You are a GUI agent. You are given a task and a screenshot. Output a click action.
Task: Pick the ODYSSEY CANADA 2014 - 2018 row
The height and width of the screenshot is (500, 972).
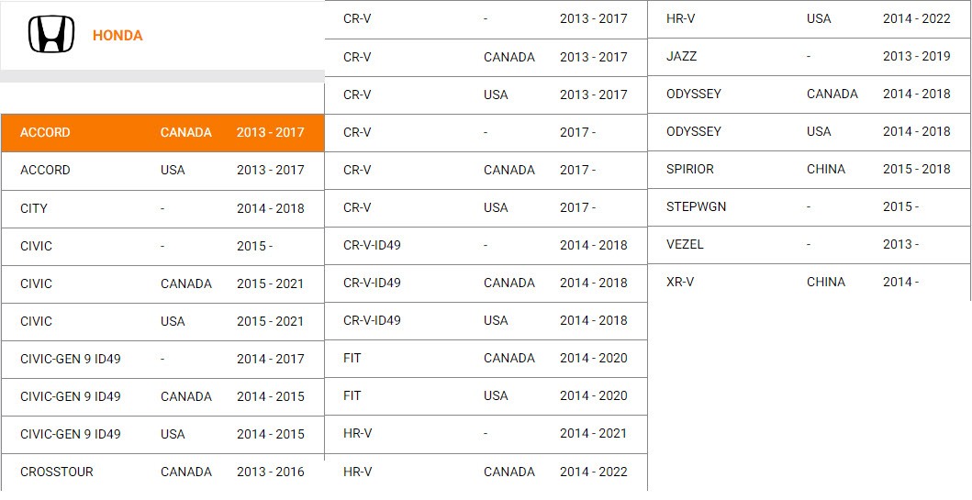tap(809, 94)
